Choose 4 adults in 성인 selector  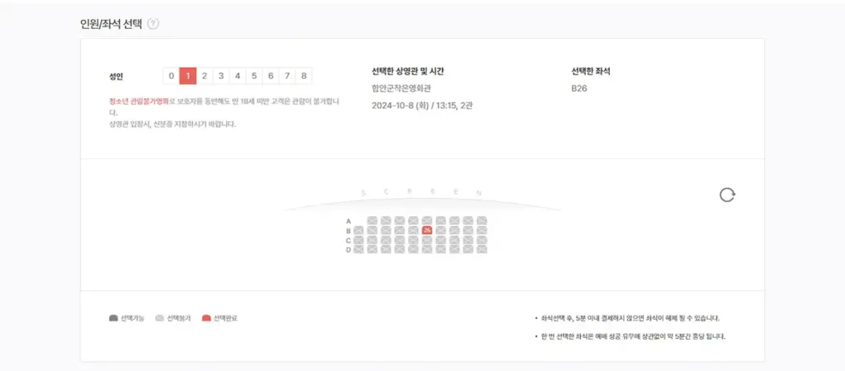pyautogui.click(x=238, y=76)
